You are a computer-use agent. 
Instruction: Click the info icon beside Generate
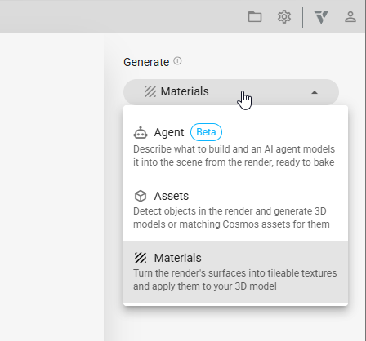pyautogui.click(x=177, y=61)
